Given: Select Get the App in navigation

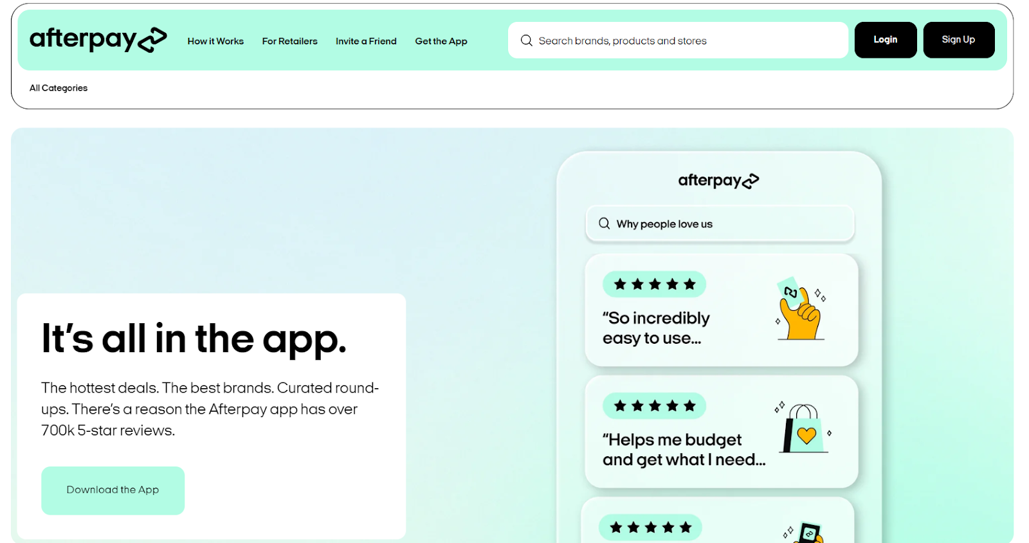Looking at the screenshot, I should click(x=441, y=41).
